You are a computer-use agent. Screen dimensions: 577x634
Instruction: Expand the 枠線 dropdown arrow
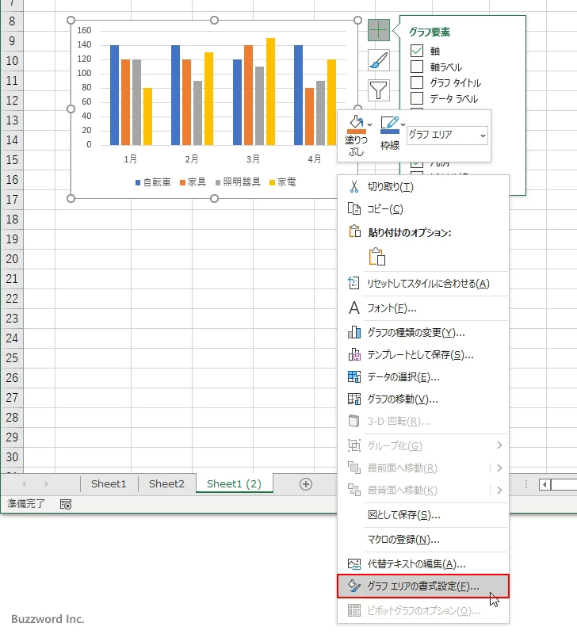tap(403, 124)
